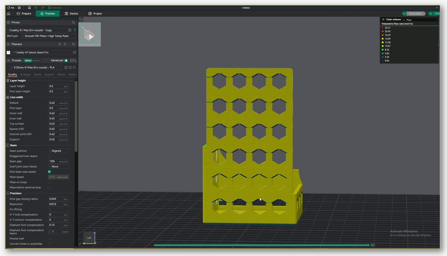Click the save project icon in top toolbar
The image size is (447, 256).
point(30,8)
